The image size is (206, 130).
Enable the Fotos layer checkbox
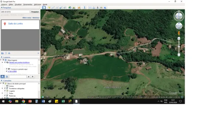(5, 93)
